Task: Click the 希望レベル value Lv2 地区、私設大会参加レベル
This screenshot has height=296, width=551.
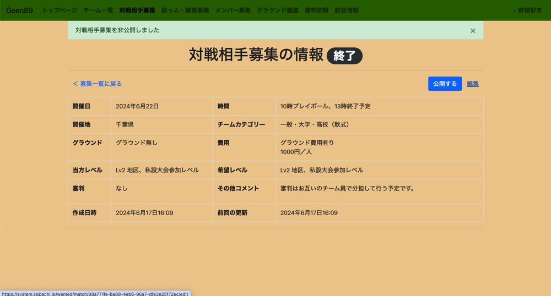Action: coord(322,170)
